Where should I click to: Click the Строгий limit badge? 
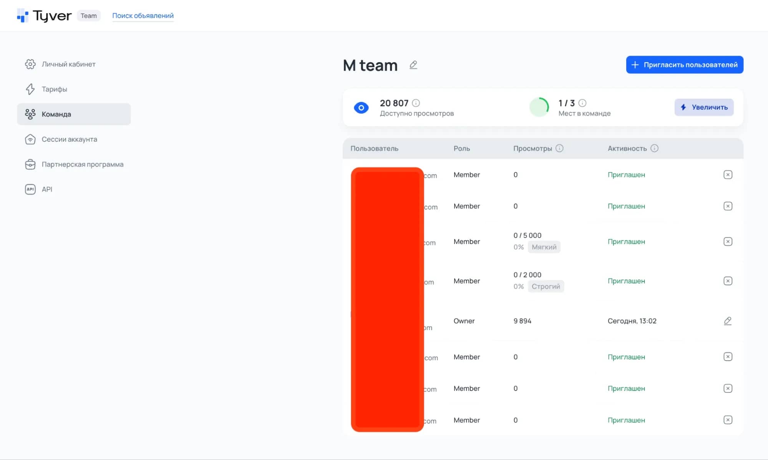pyautogui.click(x=546, y=286)
